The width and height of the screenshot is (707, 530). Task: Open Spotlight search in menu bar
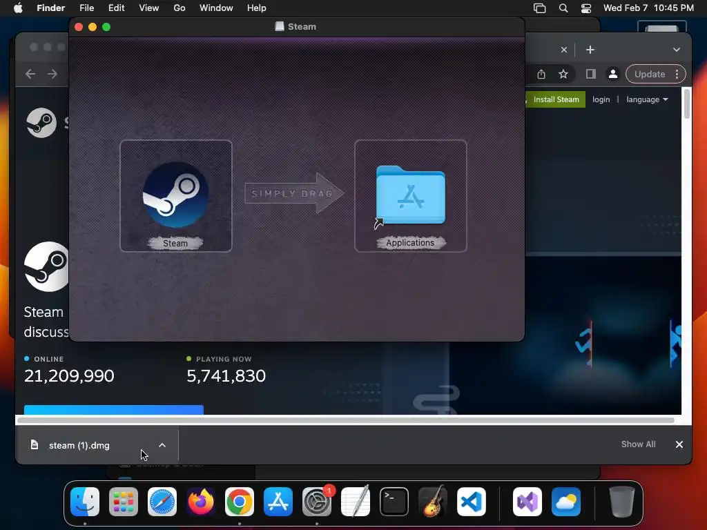pos(563,8)
